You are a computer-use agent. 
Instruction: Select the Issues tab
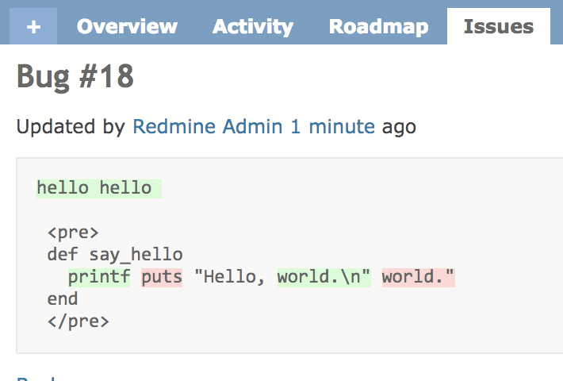point(499,26)
